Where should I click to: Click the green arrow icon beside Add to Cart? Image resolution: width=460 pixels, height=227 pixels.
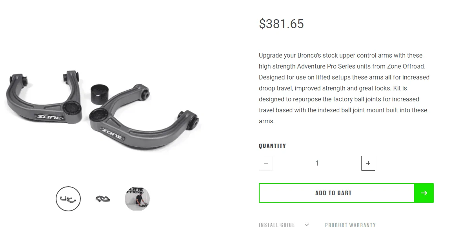(x=424, y=193)
